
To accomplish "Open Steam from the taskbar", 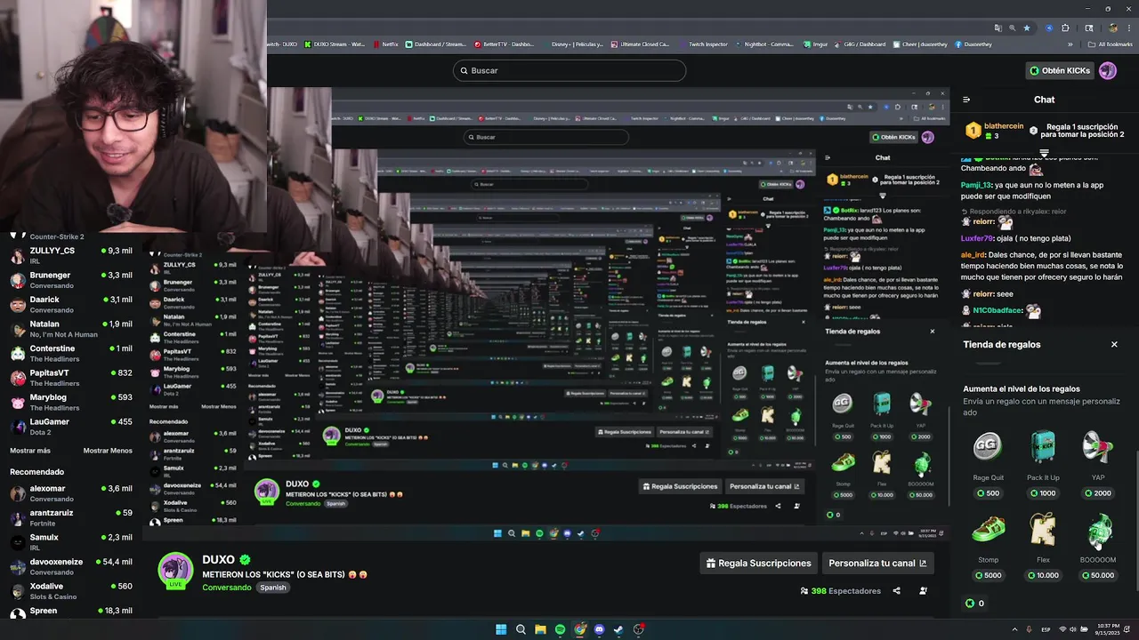I will 618,629.
